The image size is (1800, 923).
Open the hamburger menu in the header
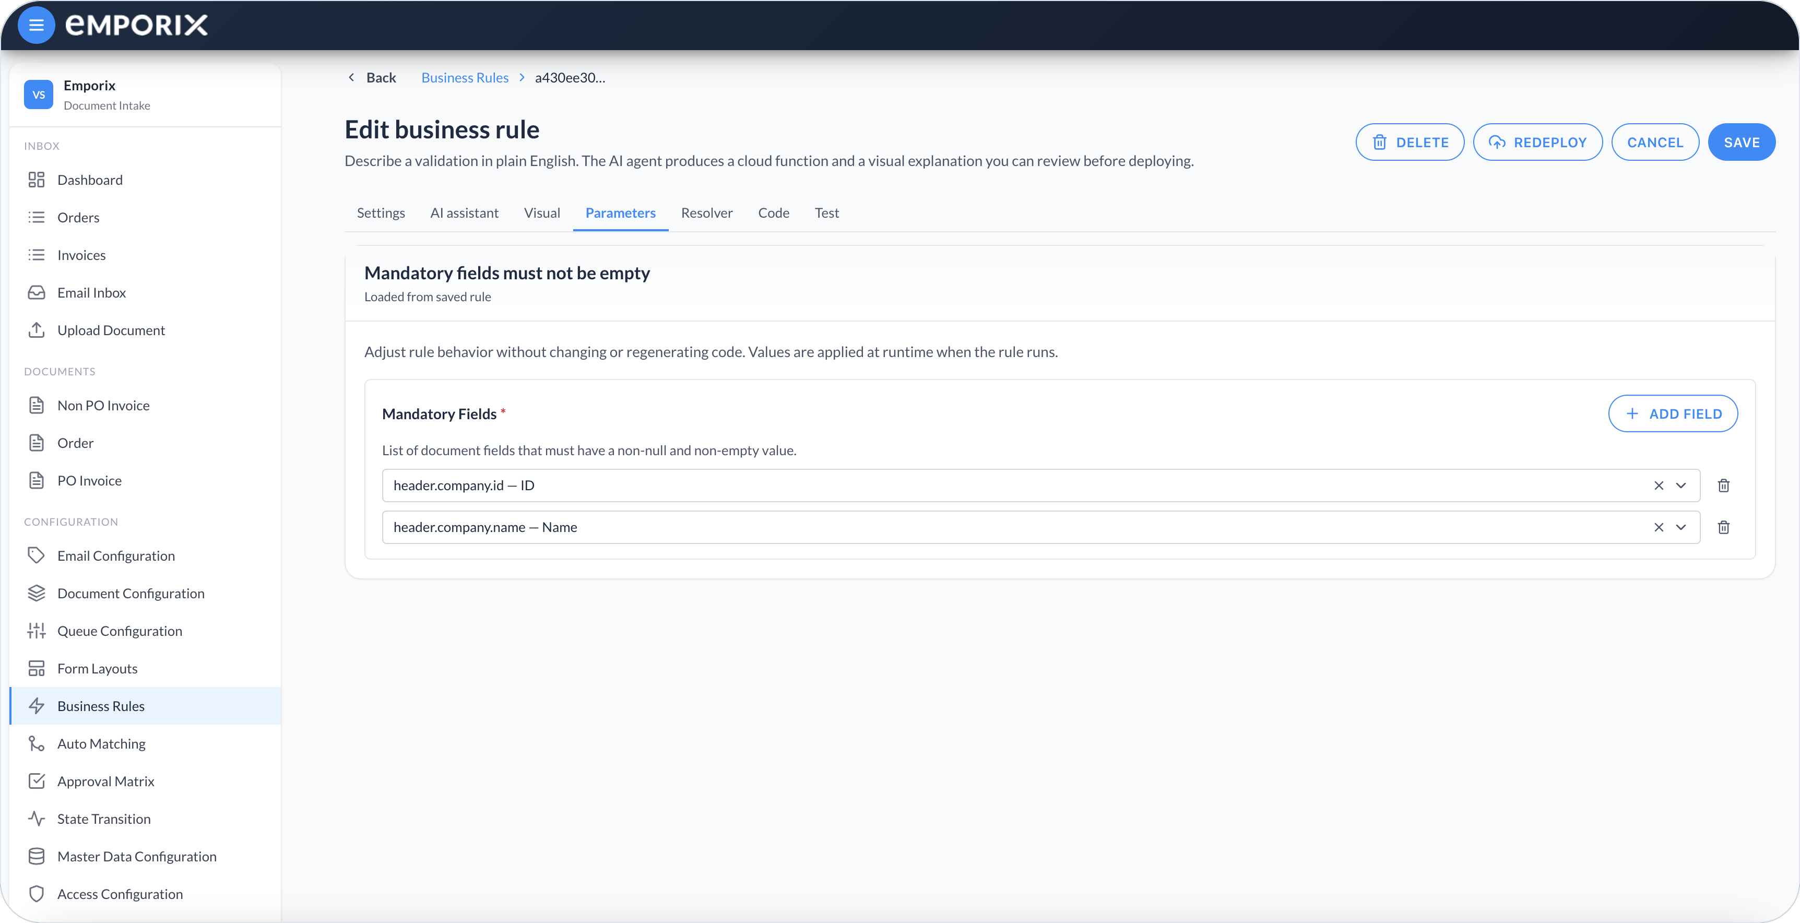click(37, 25)
